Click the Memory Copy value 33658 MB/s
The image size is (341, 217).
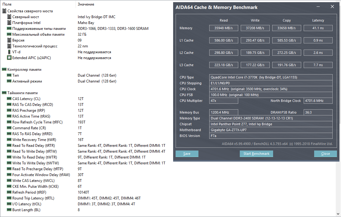click(x=287, y=28)
